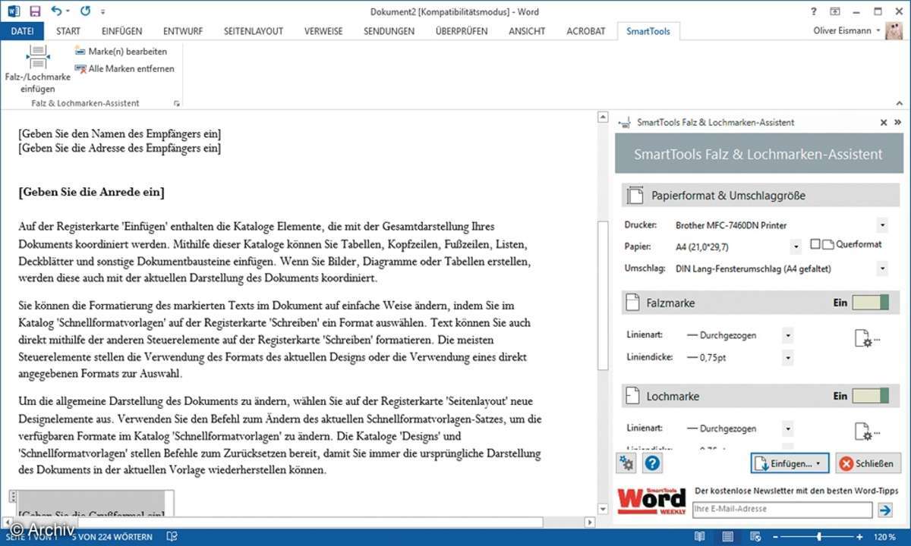Image resolution: width=911 pixels, height=546 pixels.
Task: Click the Papierformat & Umschlaggröße section icon
Action: (x=635, y=196)
